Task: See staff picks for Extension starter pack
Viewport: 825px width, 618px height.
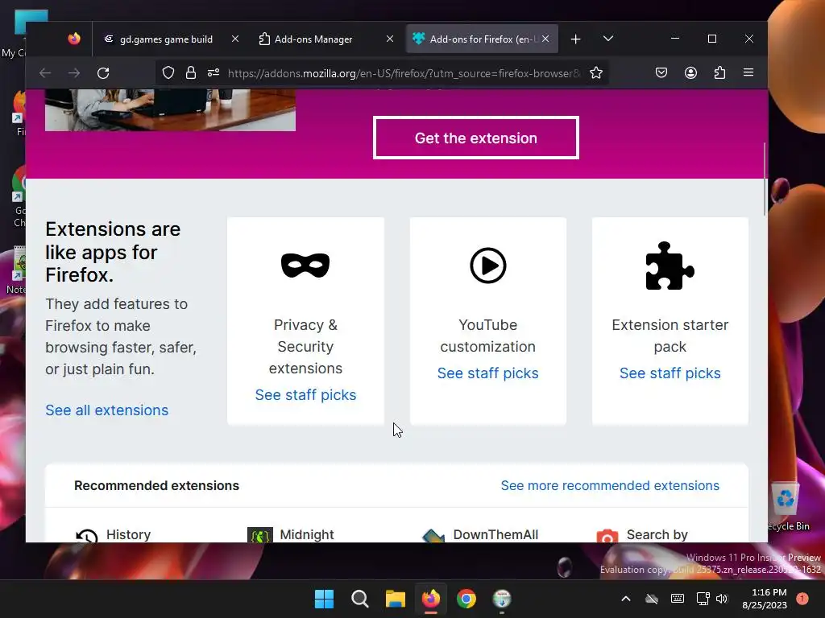Action: (670, 373)
